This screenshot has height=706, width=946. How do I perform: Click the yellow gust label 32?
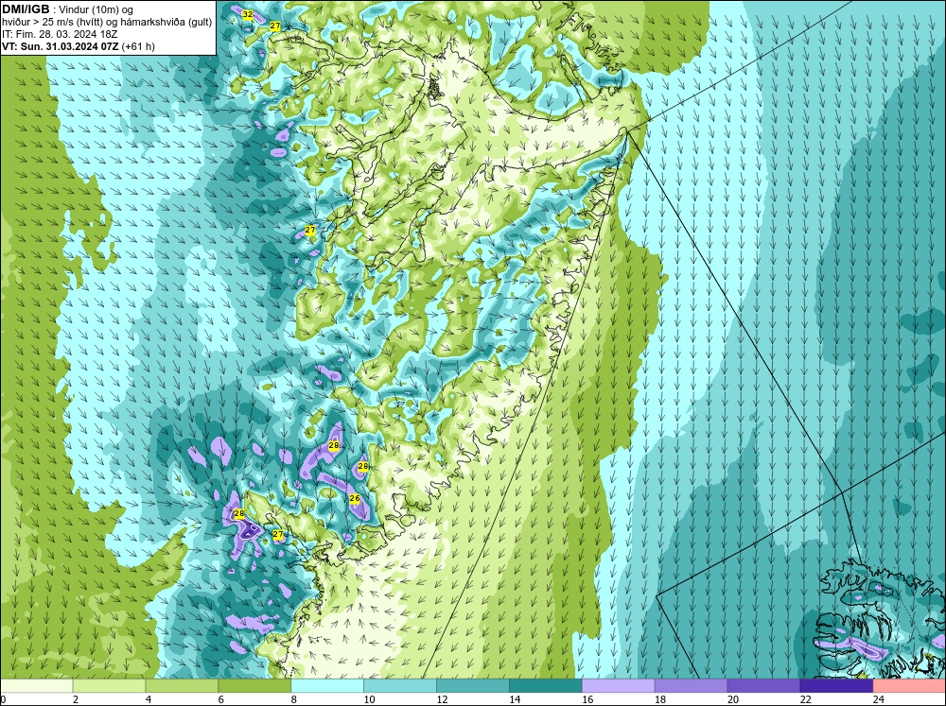[247, 14]
